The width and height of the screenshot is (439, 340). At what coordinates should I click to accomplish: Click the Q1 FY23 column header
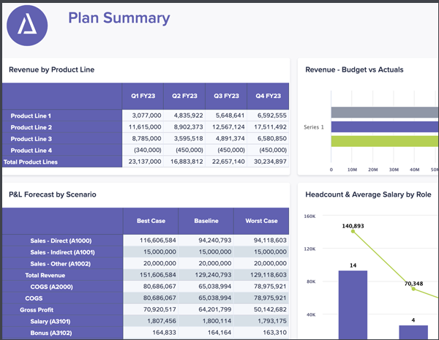143,96
